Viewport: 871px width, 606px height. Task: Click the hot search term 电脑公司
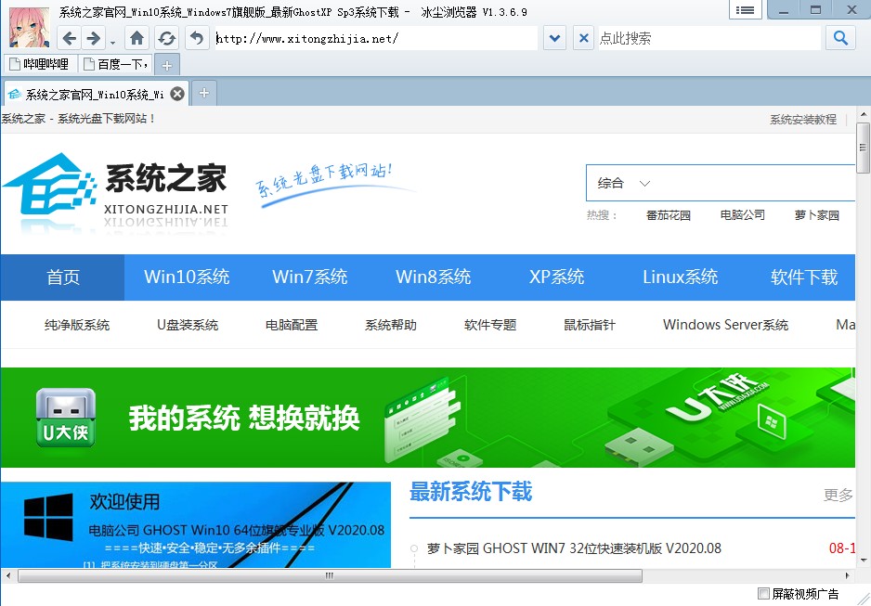(743, 215)
